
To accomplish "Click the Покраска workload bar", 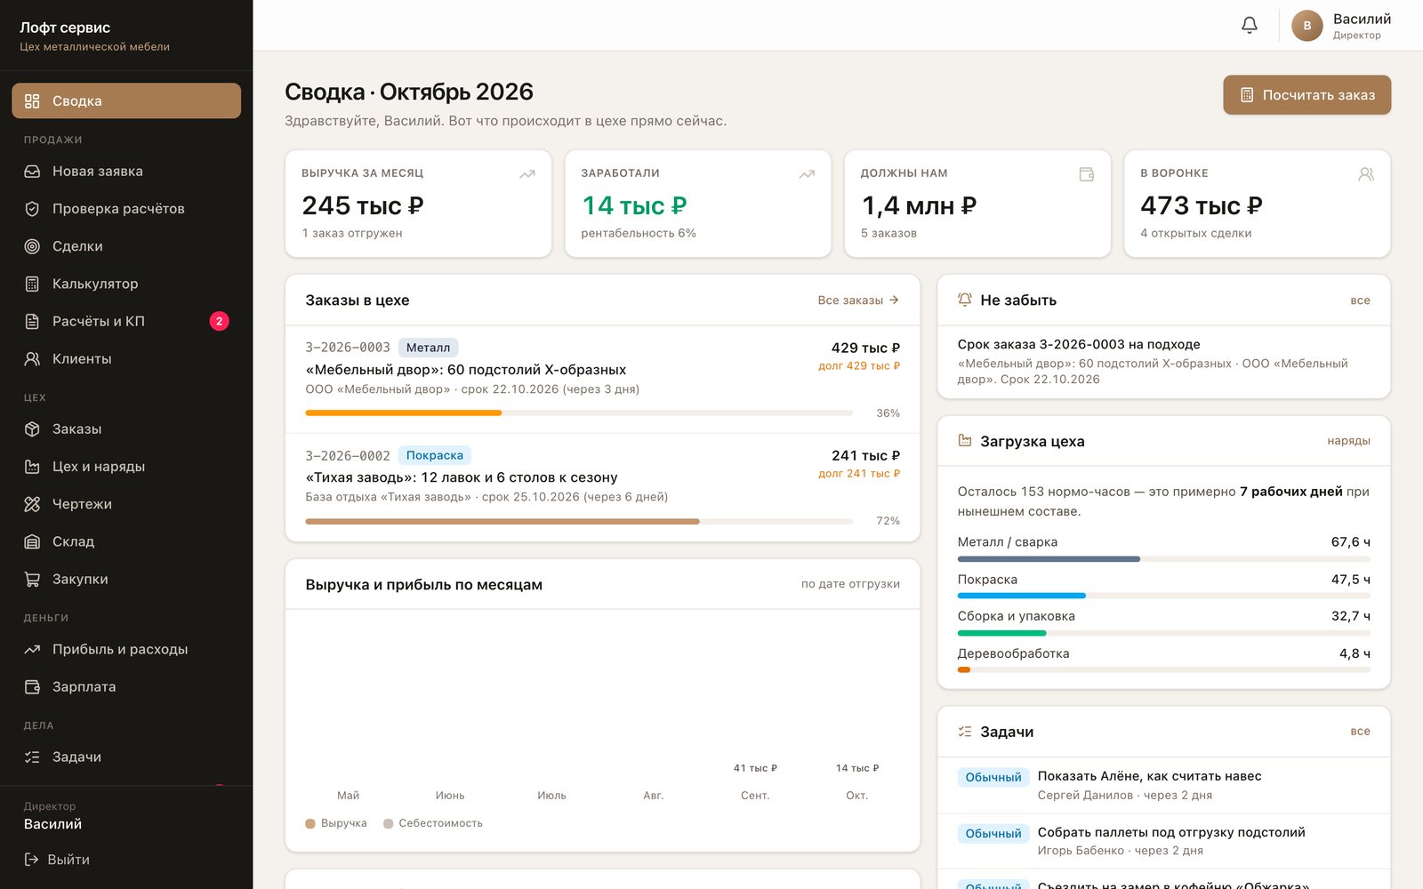I will pyautogui.click(x=1163, y=596).
